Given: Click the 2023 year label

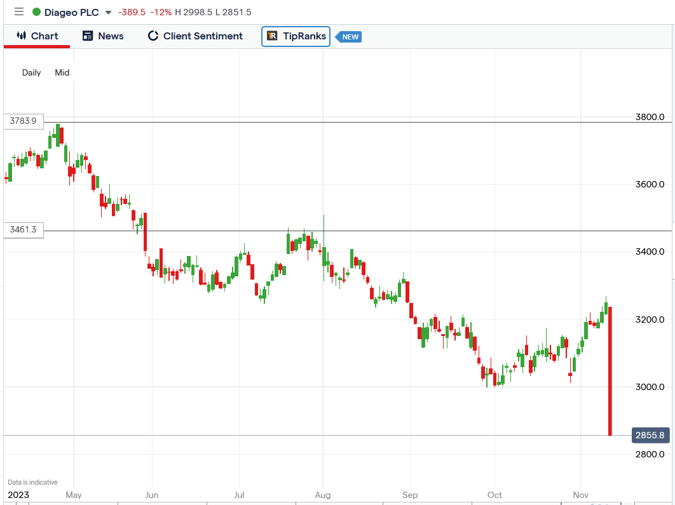Looking at the screenshot, I should point(18,495).
